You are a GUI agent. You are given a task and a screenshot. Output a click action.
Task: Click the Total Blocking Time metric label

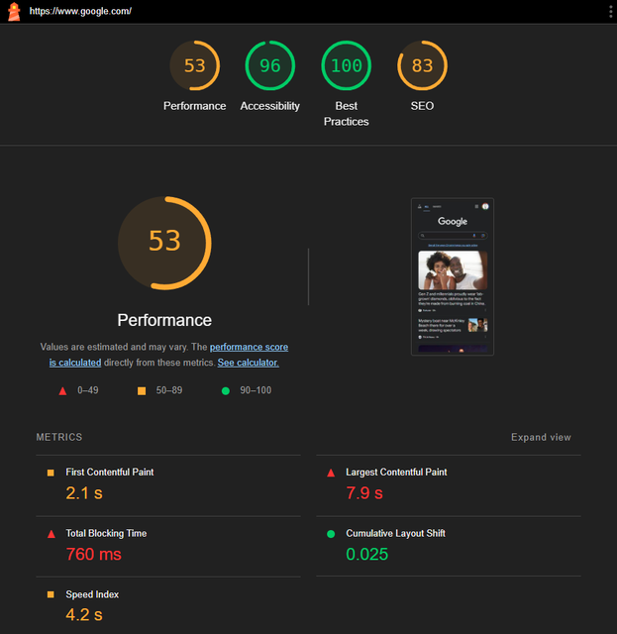point(106,533)
